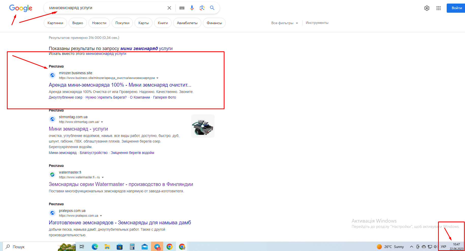The image size is (465, 251).
Task: Open Аренда мини-земснаряда 100% ad title
Action: 120,85
